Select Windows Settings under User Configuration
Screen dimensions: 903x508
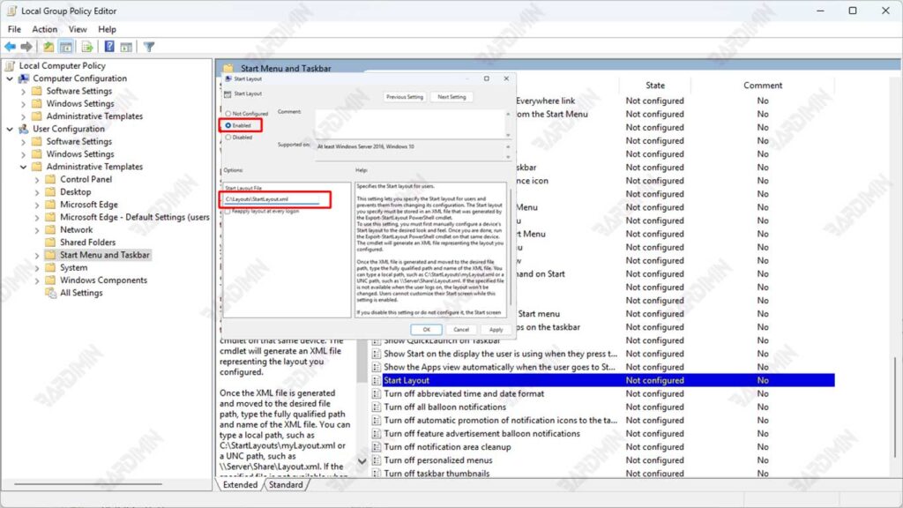coord(80,154)
